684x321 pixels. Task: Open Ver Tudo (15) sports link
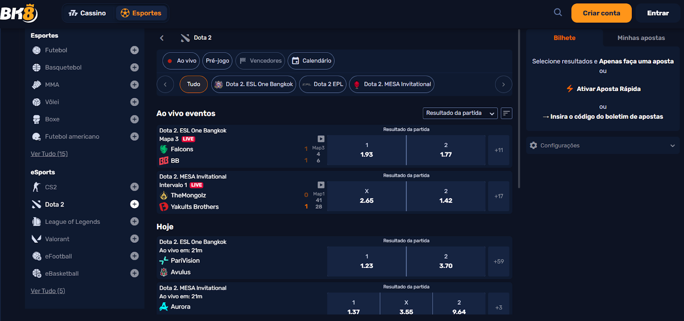tap(49, 154)
